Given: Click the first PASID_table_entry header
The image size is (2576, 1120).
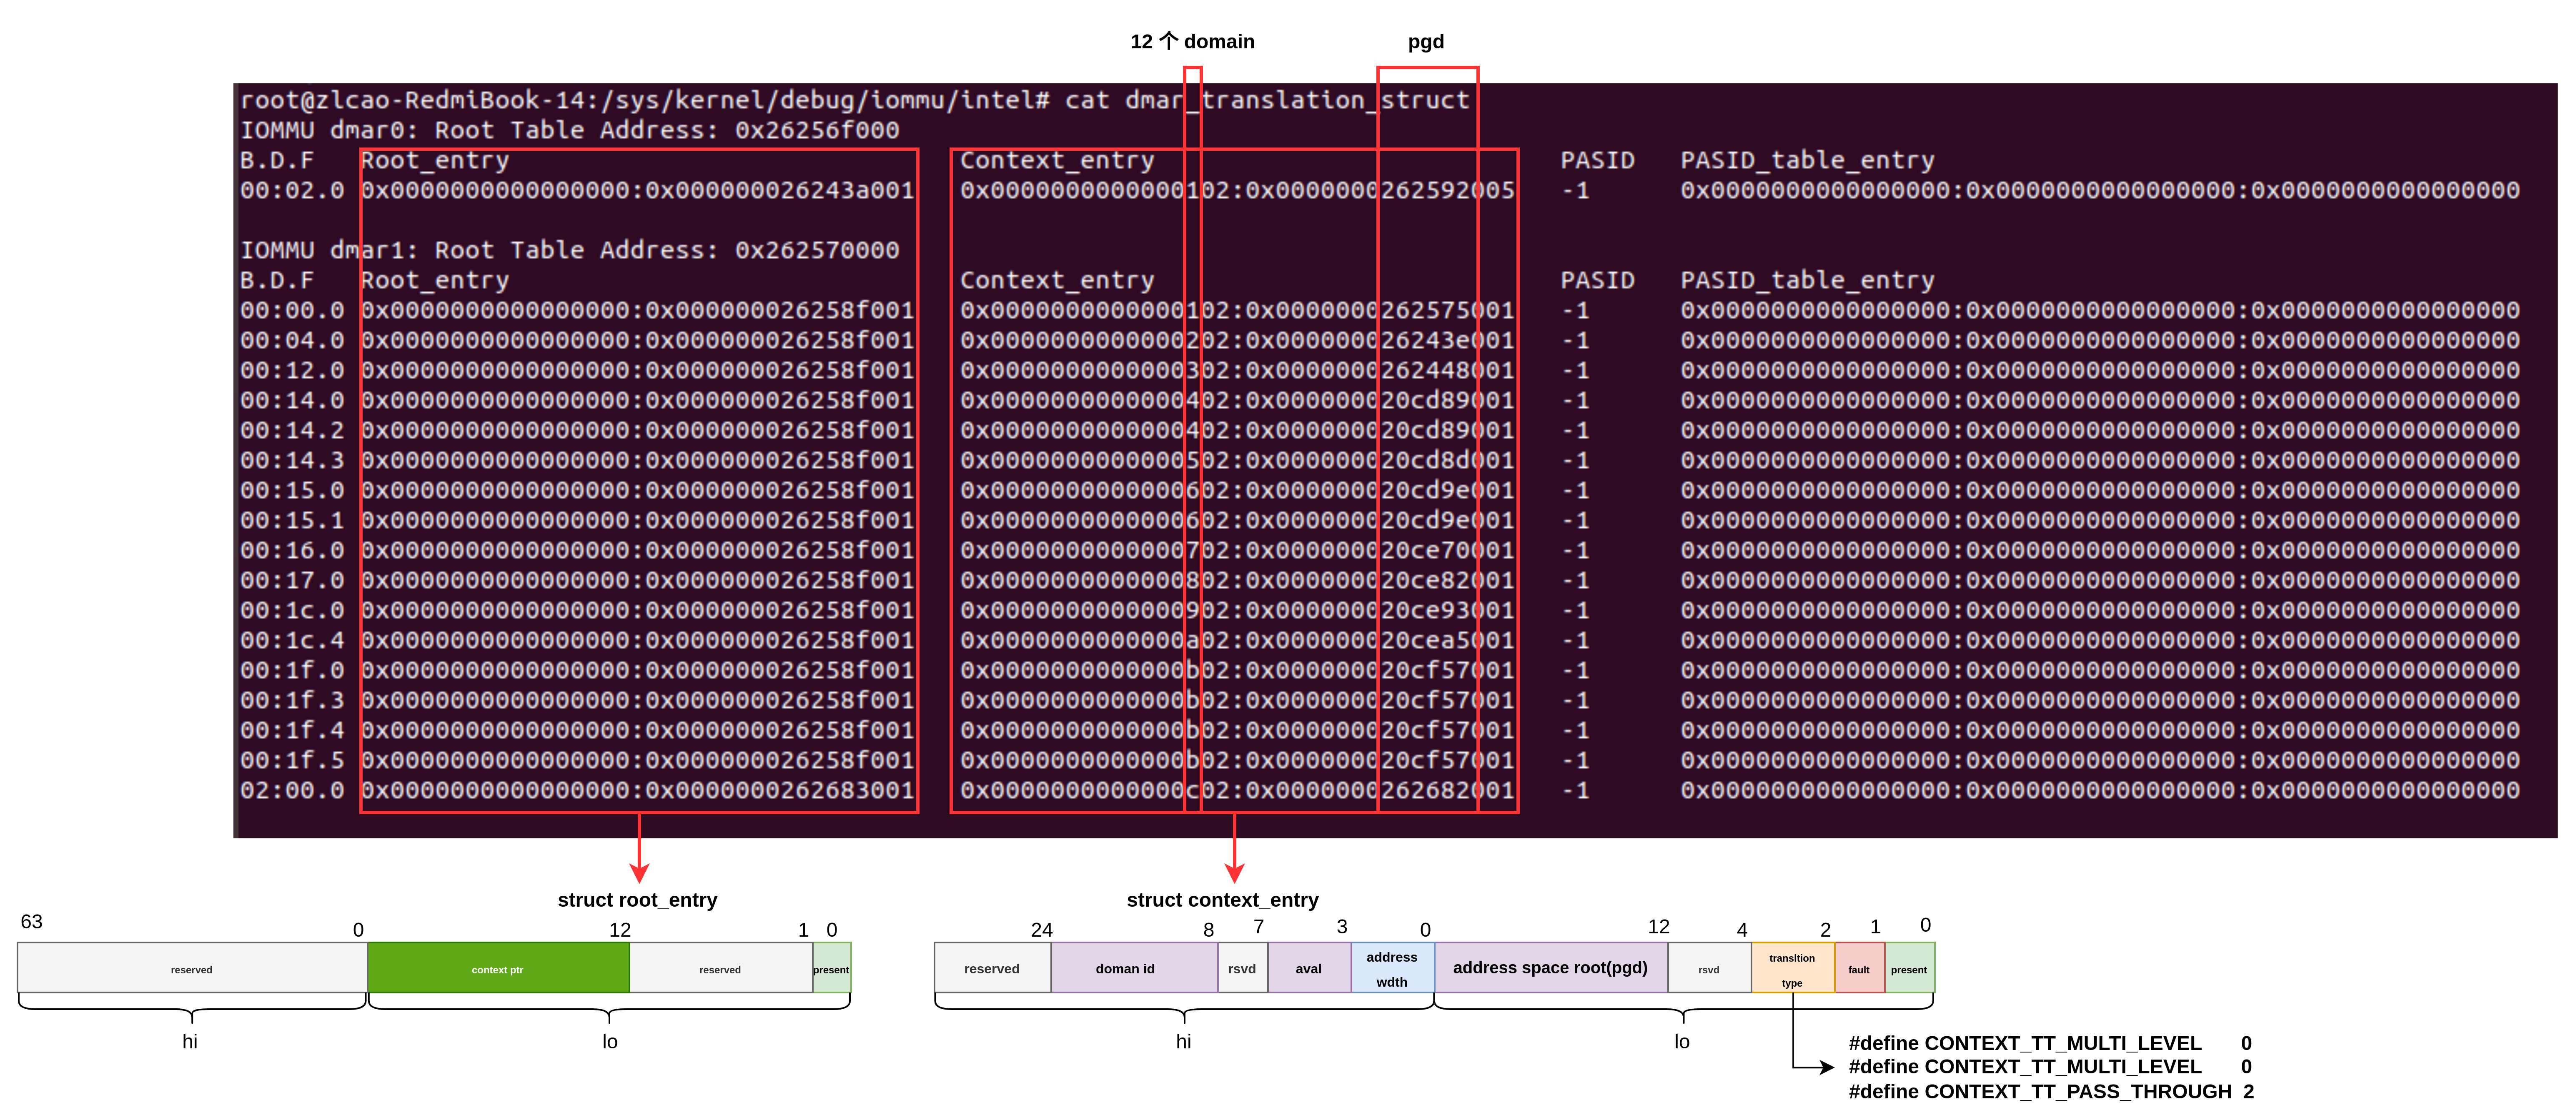Looking at the screenshot, I should 1807,160.
